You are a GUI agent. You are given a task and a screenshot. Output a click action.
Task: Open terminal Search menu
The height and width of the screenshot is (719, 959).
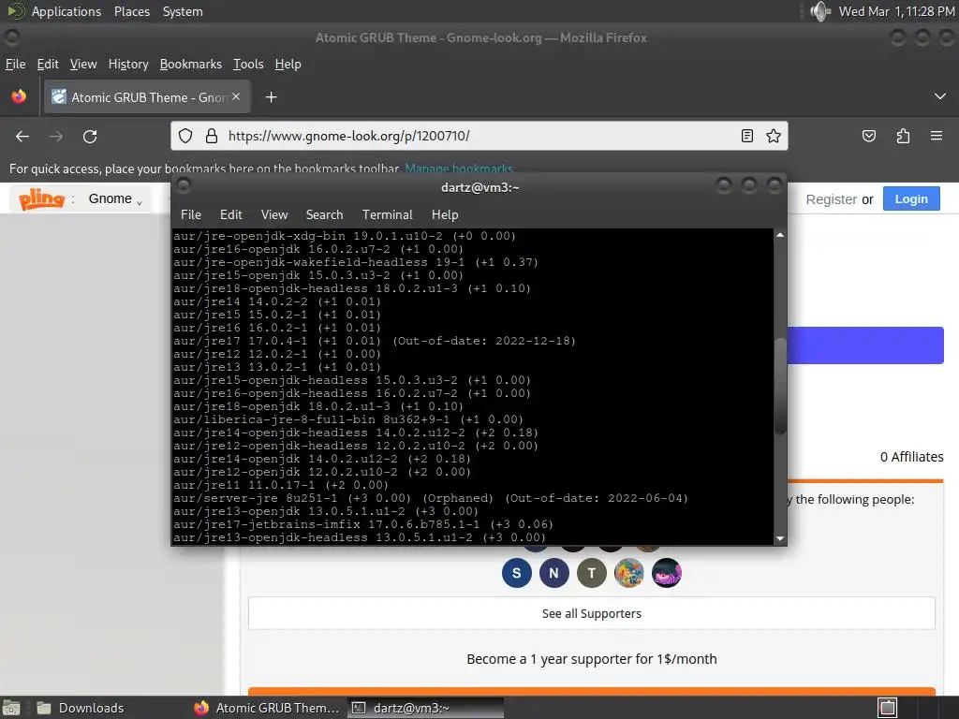pos(324,214)
